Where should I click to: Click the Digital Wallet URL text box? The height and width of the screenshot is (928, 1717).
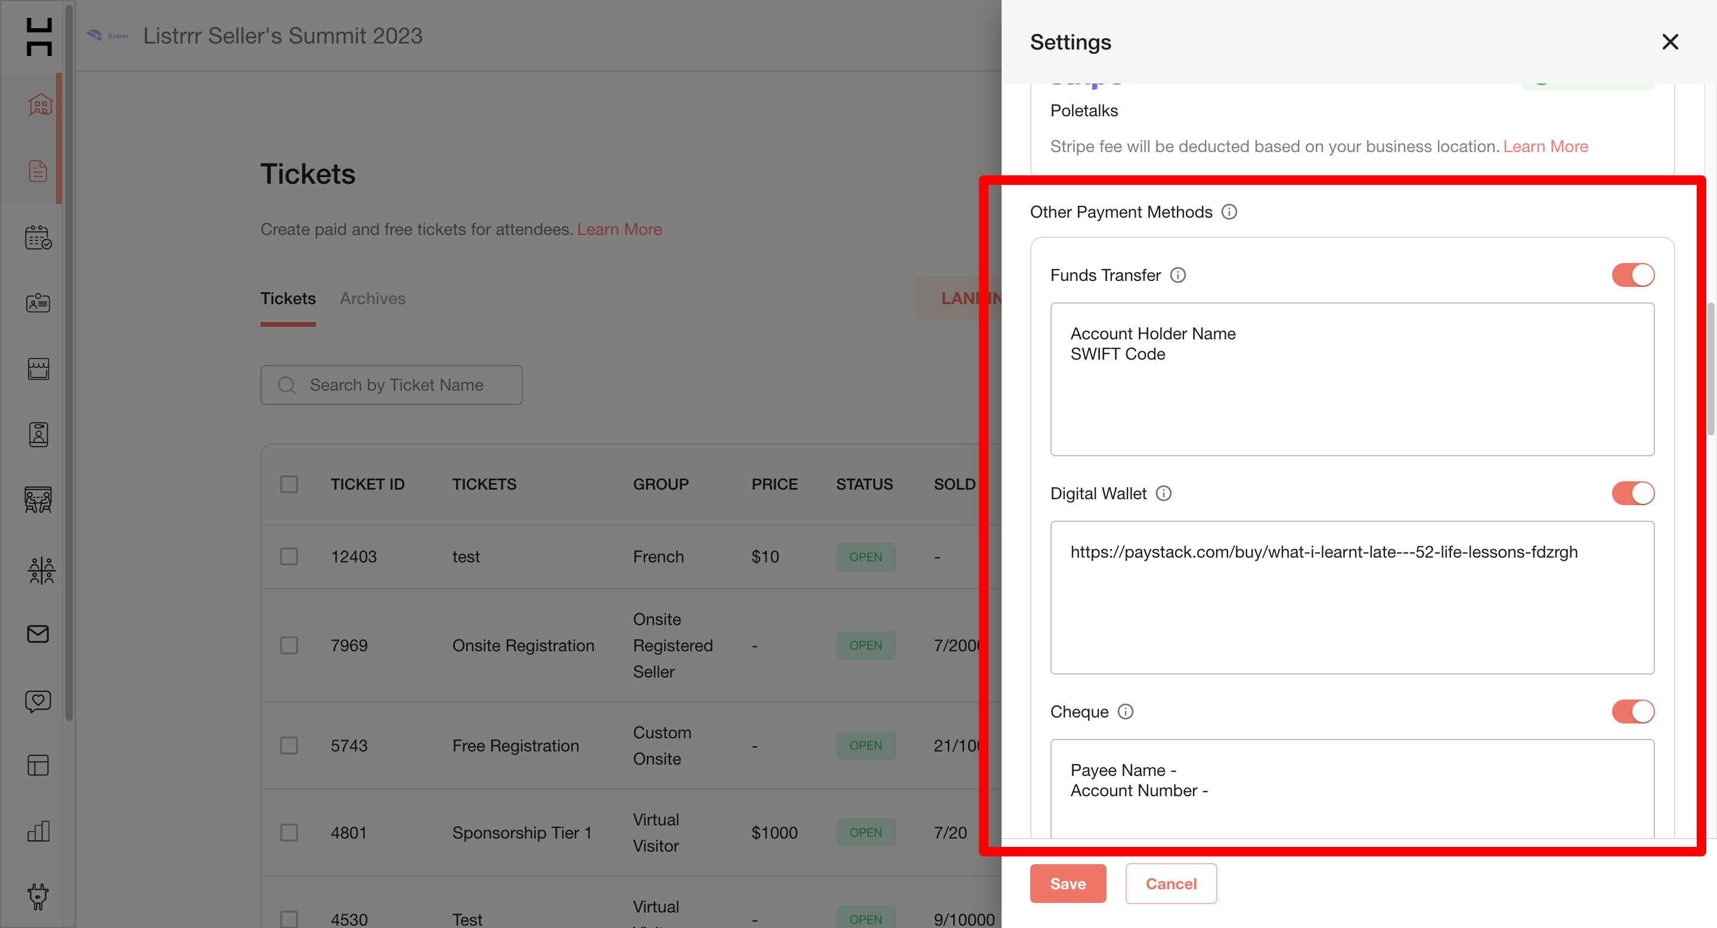(x=1352, y=598)
